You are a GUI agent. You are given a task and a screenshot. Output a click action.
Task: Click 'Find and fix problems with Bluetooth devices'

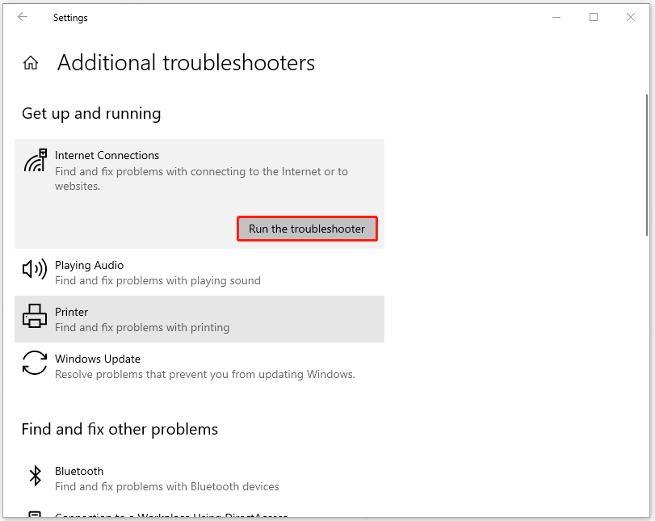click(167, 487)
